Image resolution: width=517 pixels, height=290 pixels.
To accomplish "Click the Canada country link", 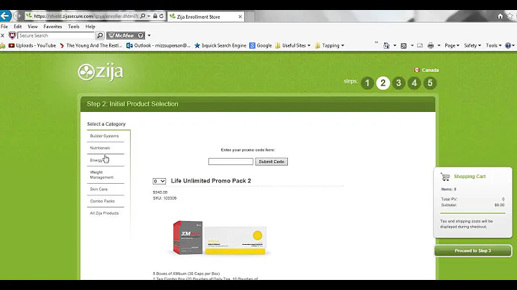I will tap(430, 70).
